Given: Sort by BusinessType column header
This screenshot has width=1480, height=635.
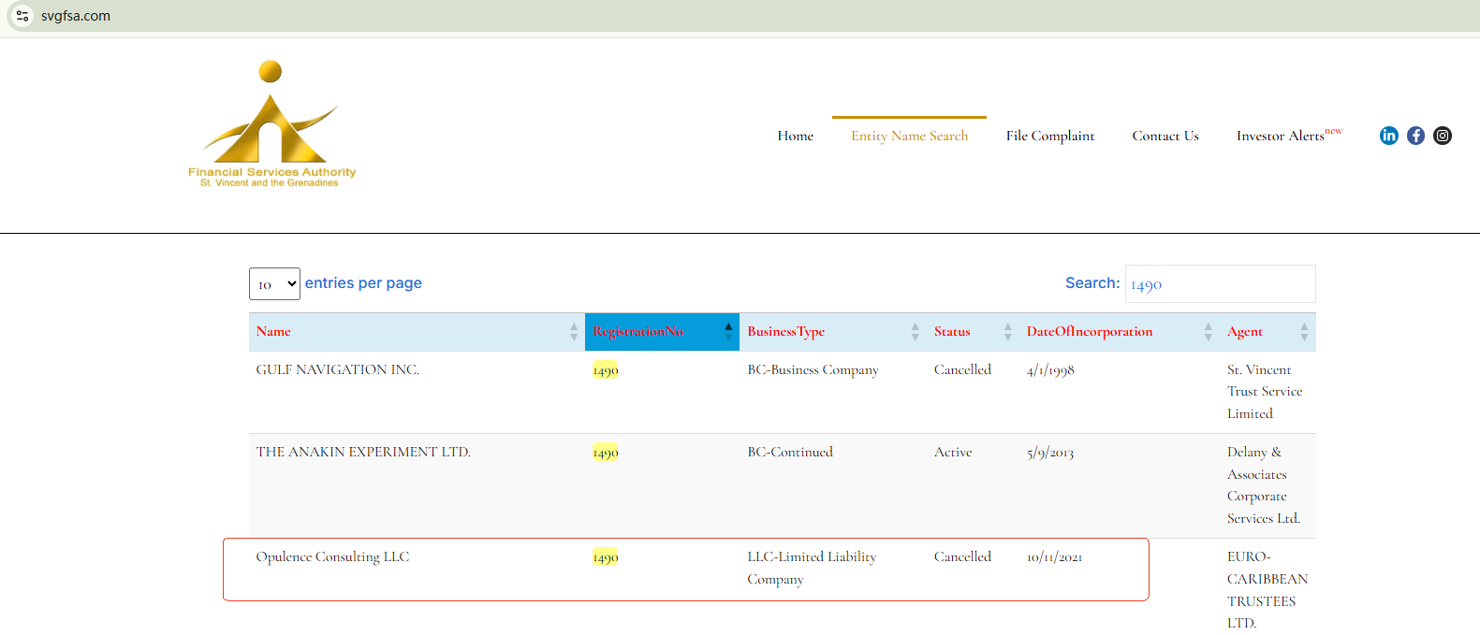Looking at the screenshot, I should (785, 332).
